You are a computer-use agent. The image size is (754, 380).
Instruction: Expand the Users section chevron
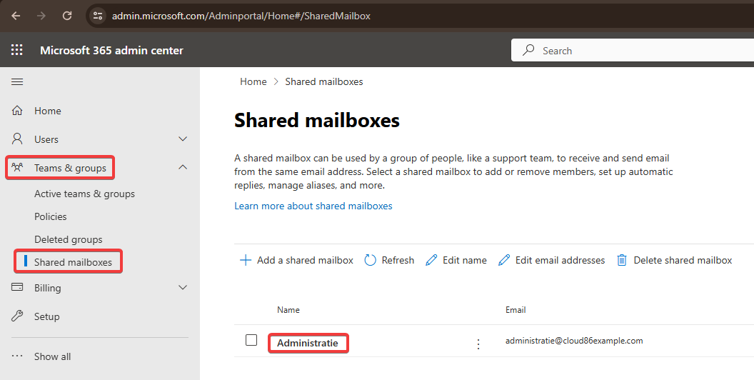(x=183, y=139)
